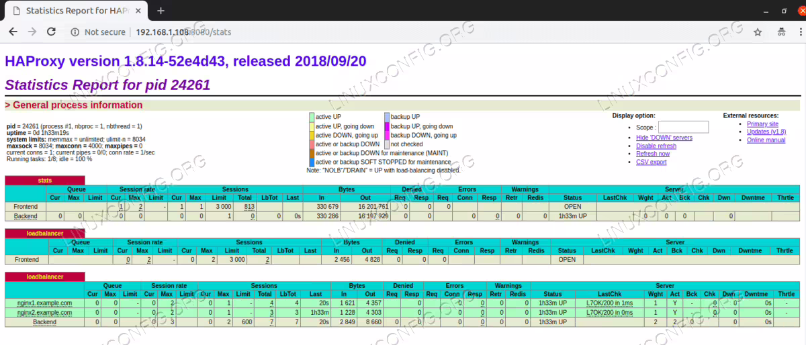Click the 'Running tasks: 1/8; idle = 100 %' line

coord(48,158)
